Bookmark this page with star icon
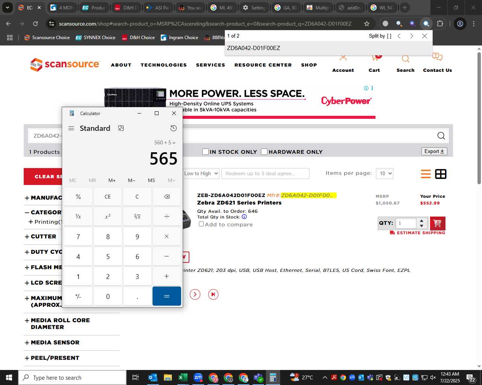The width and height of the screenshot is (482, 385). pos(367,24)
